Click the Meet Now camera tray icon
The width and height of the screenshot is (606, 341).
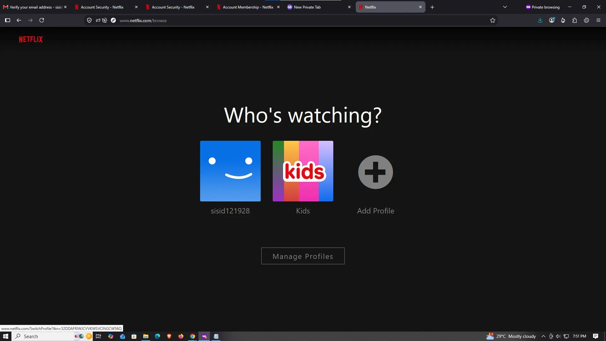(x=551, y=336)
